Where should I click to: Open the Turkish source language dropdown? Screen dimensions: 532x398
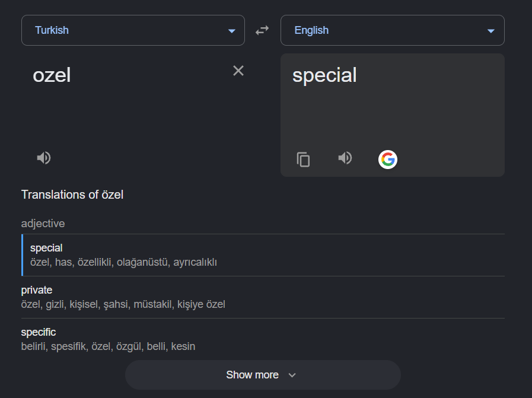(133, 30)
